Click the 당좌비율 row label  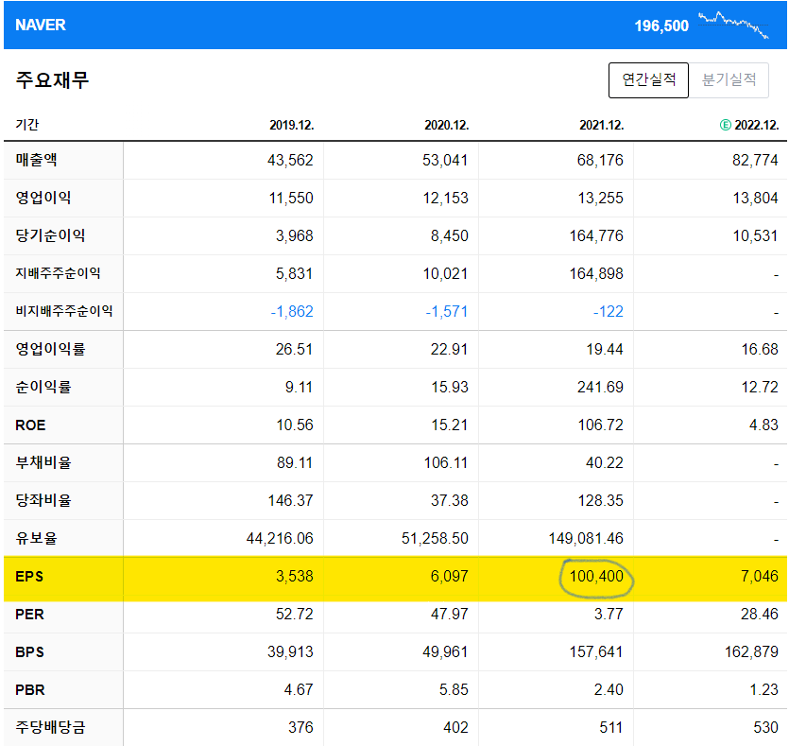pyautogui.click(x=43, y=500)
